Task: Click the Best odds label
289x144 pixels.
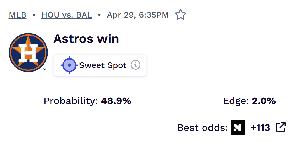Action: 203,128
